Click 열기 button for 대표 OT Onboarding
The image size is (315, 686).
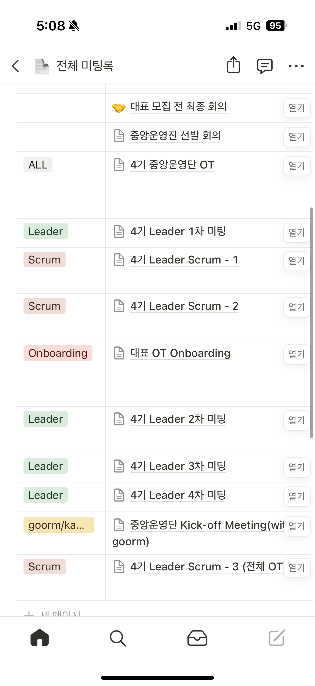pyautogui.click(x=297, y=354)
